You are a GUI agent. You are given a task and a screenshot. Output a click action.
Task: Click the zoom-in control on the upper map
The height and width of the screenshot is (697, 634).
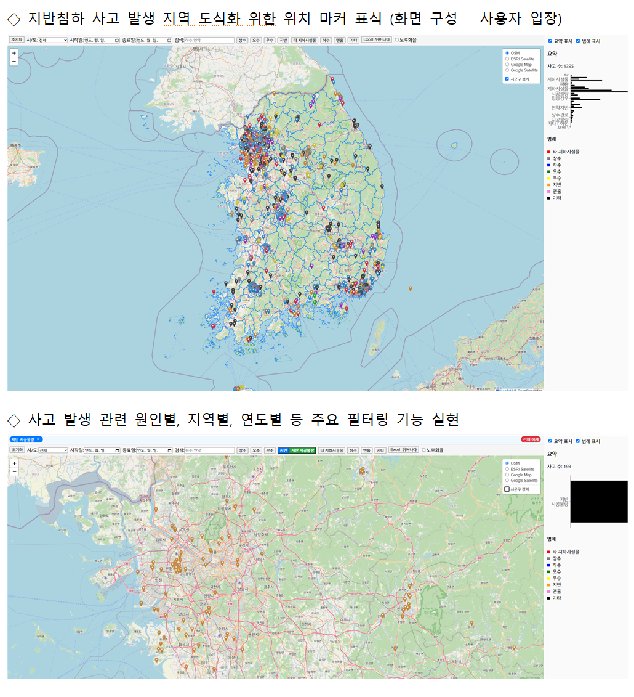14,53
